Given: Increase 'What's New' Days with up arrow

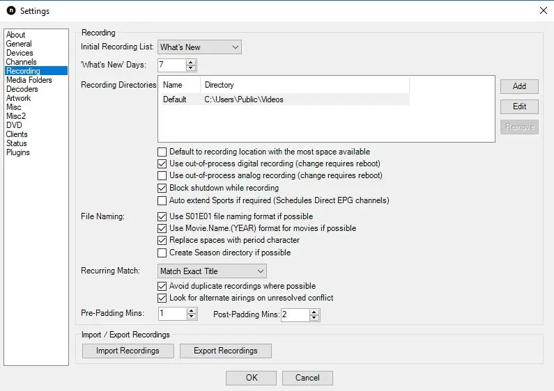Looking at the screenshot, I should pos(191,62).
